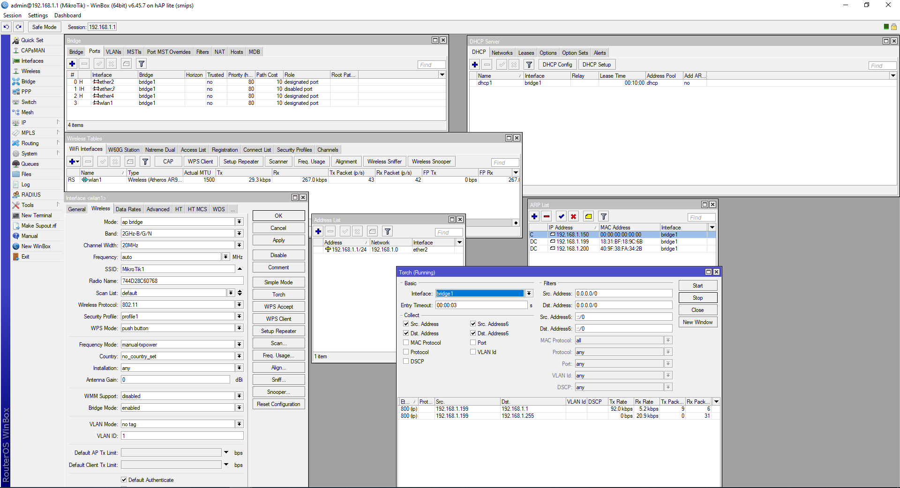Click the DHCP Setup button
900x488 pixels.
[597, 65]
